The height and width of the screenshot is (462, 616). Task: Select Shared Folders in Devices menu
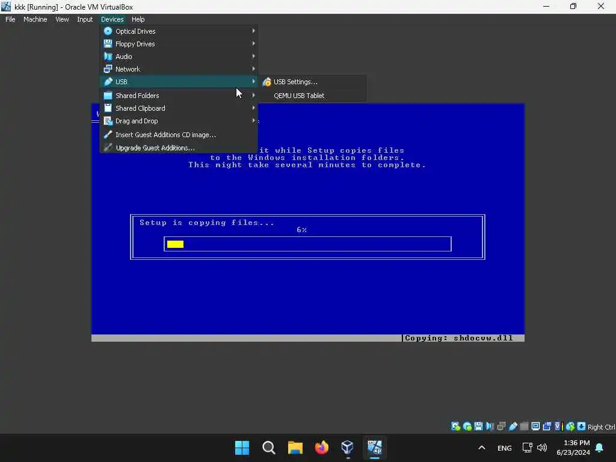(x=179, y=96)
